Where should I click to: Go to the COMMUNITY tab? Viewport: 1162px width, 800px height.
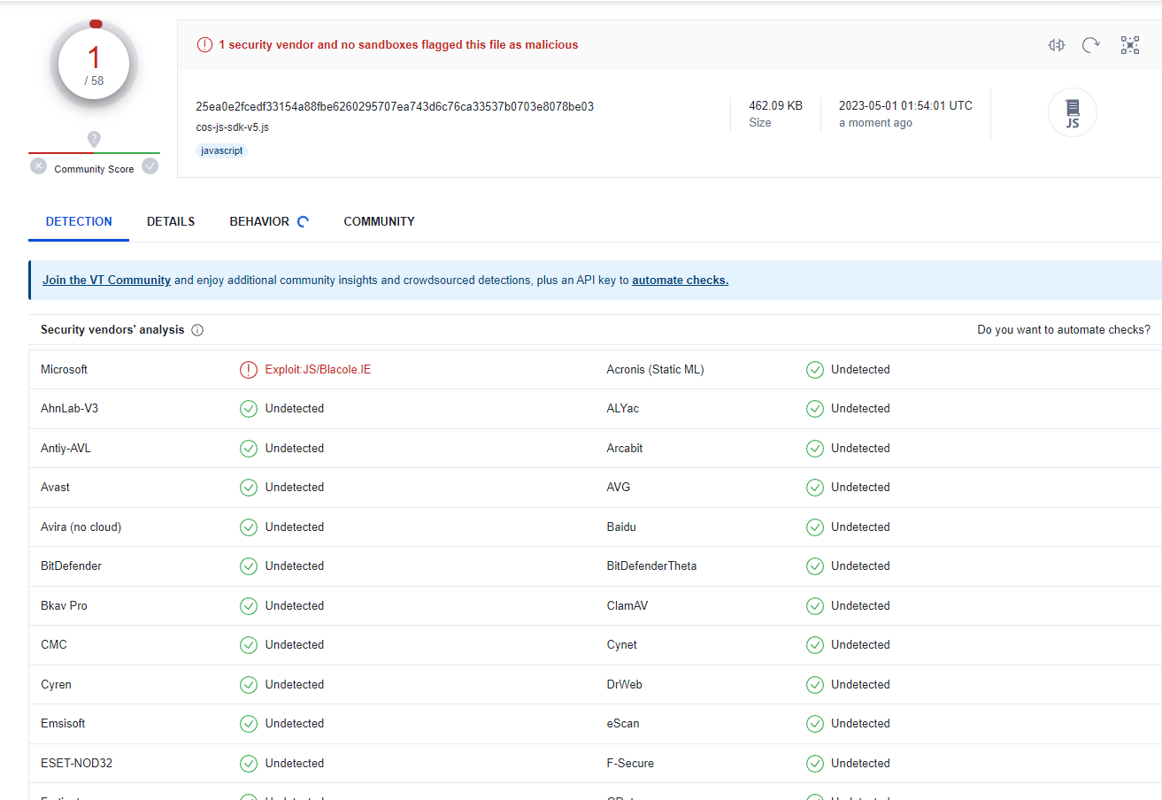pos(379,221)
